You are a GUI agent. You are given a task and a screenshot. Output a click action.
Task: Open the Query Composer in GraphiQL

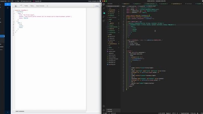point(40,6)
